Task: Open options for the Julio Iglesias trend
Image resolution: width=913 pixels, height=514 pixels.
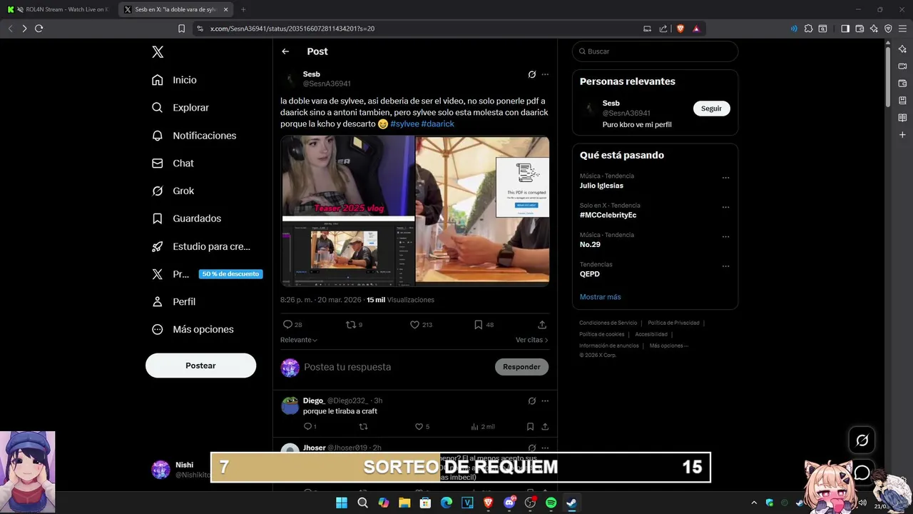Action: 725,178
